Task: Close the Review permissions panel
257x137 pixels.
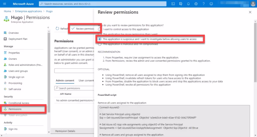Action: click(250, 12)
